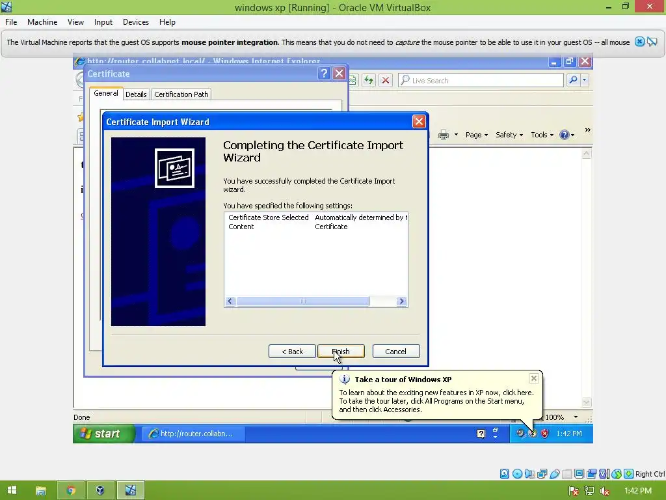This screenshot has height=500, width=666.
Task: Close the Windows XP tour balloon
Action: (x=534, y=378)
